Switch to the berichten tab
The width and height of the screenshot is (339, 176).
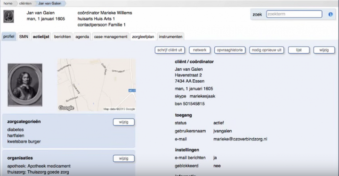[x=63, y=37]
